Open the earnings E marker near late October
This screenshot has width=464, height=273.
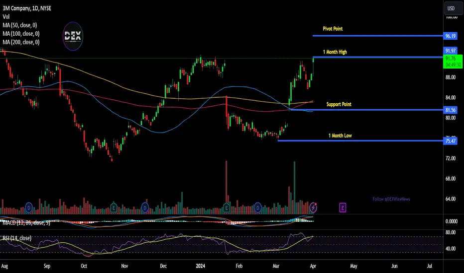coord(114,208)
